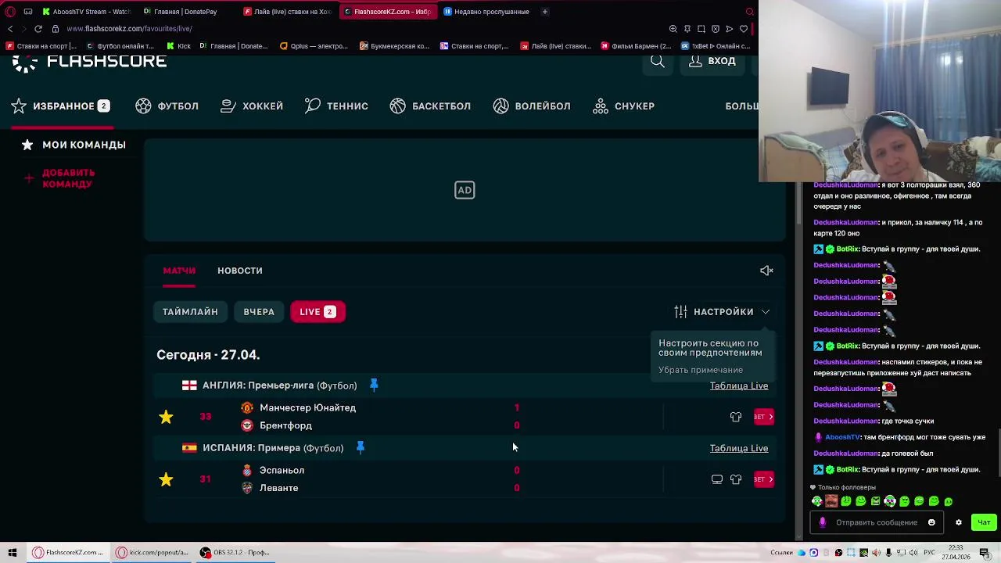Click BET button for Манчестер Юнайтед match
The image size is (1001, 563).
click(763, 417)
